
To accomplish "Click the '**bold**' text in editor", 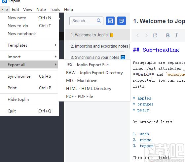I will pos(143,74).
